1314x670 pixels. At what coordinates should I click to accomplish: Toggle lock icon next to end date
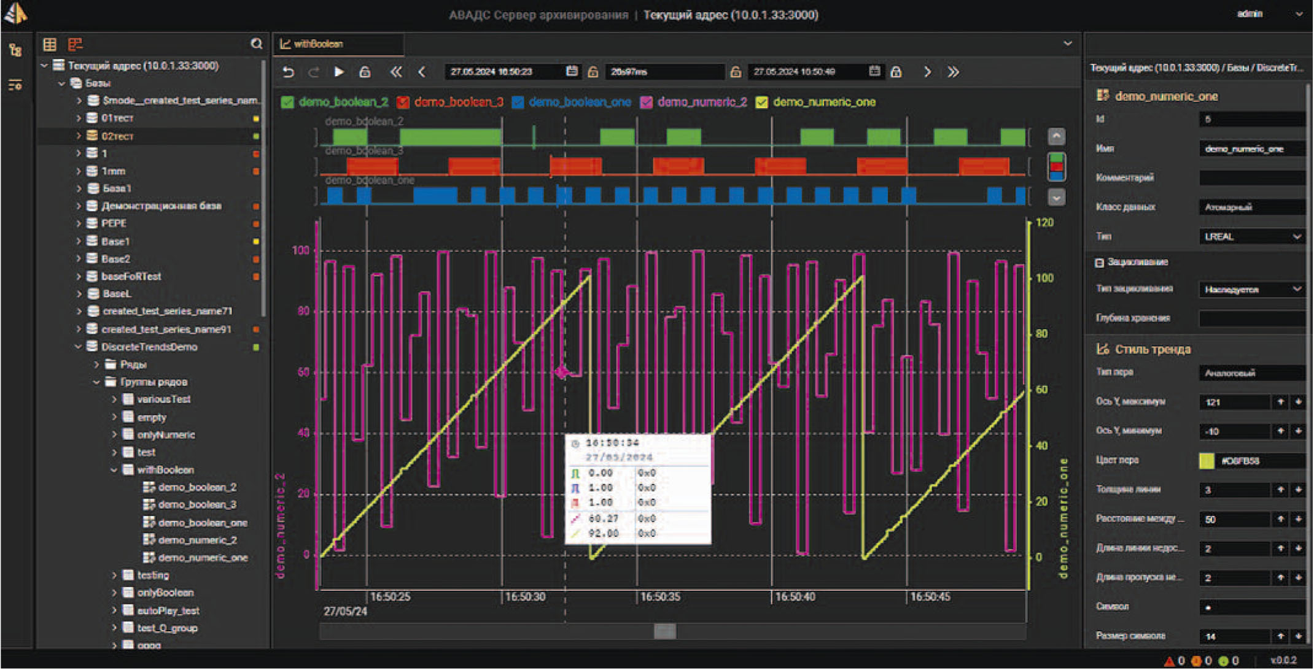(x=896, y=72)
